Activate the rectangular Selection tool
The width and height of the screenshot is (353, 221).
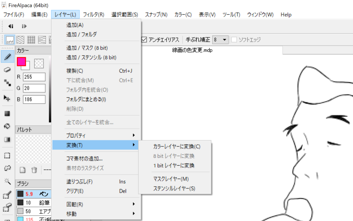[x=7, y=155]
